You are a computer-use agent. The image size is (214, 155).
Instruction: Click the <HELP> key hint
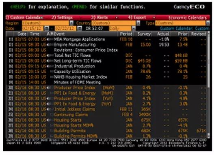[x=18, y=6]
